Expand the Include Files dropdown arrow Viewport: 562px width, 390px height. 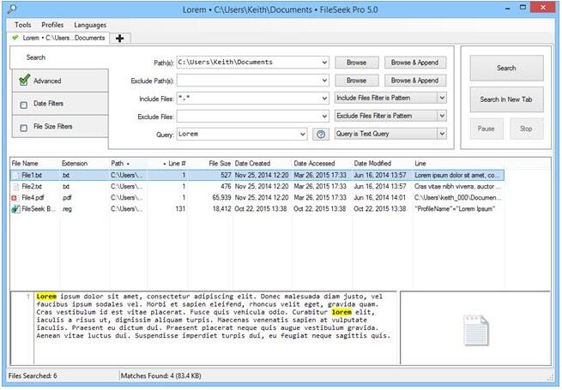[324, 99]
